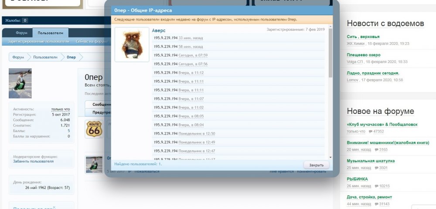
Task: Click the Route 66 badge icon
Action: click(94, 129)
